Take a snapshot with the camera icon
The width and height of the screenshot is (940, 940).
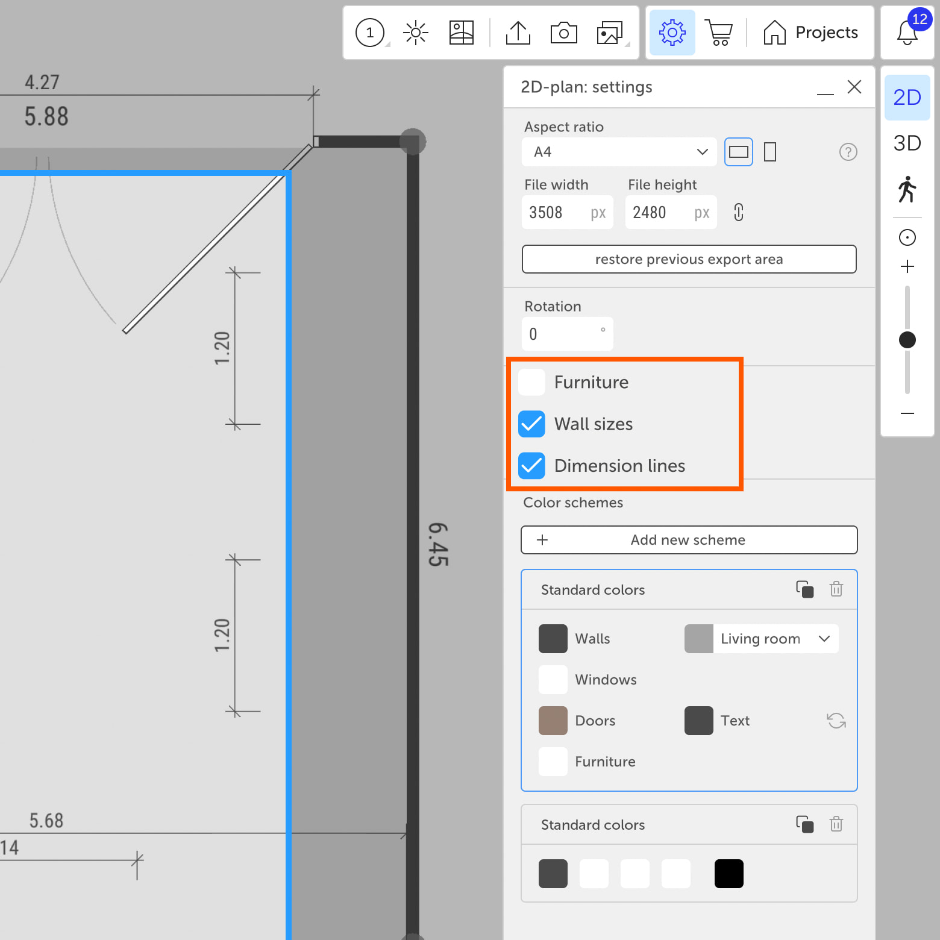point(563,33)
